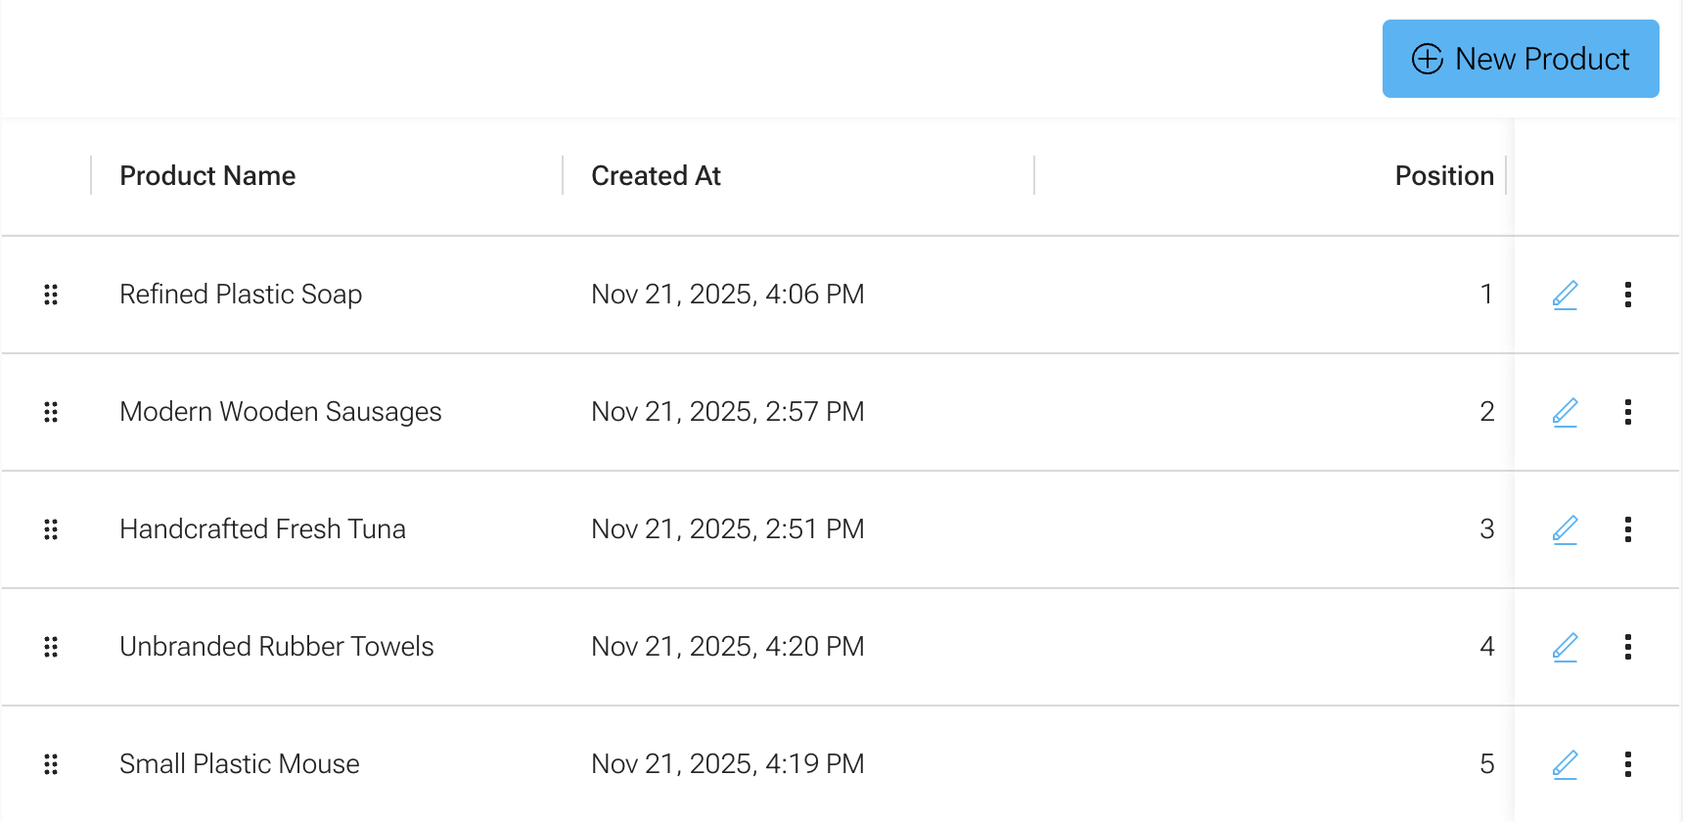Open the edit icon for Small Plastic Mouse

point(1565,763)
